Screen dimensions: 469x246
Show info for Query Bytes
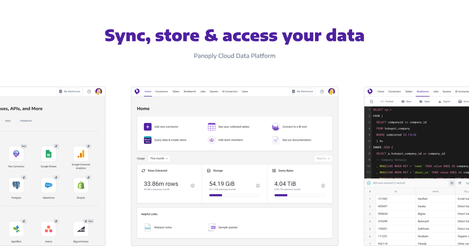pos(323,186)
